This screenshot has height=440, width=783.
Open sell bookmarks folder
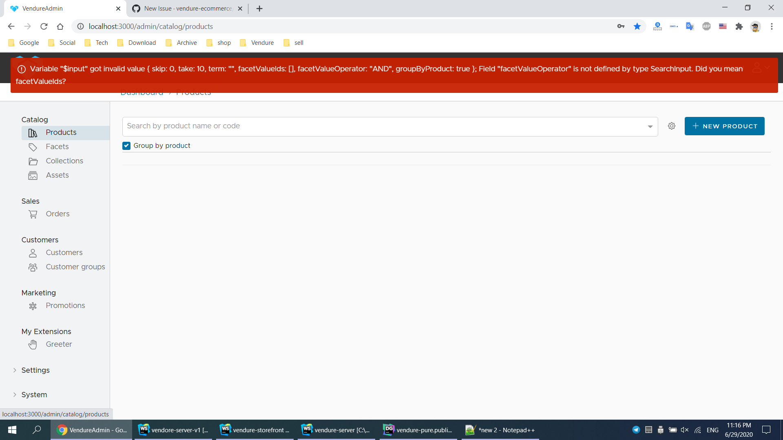(x=294, y=43)
